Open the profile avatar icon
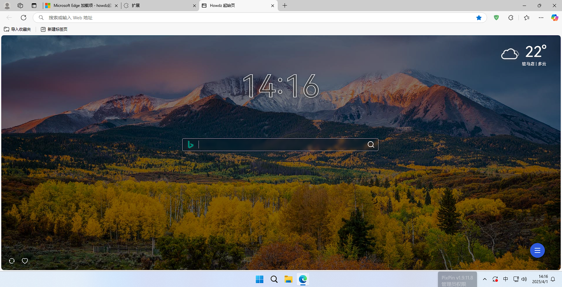Image resolution: width=562 pixels, height=287 pixels. 7,6
